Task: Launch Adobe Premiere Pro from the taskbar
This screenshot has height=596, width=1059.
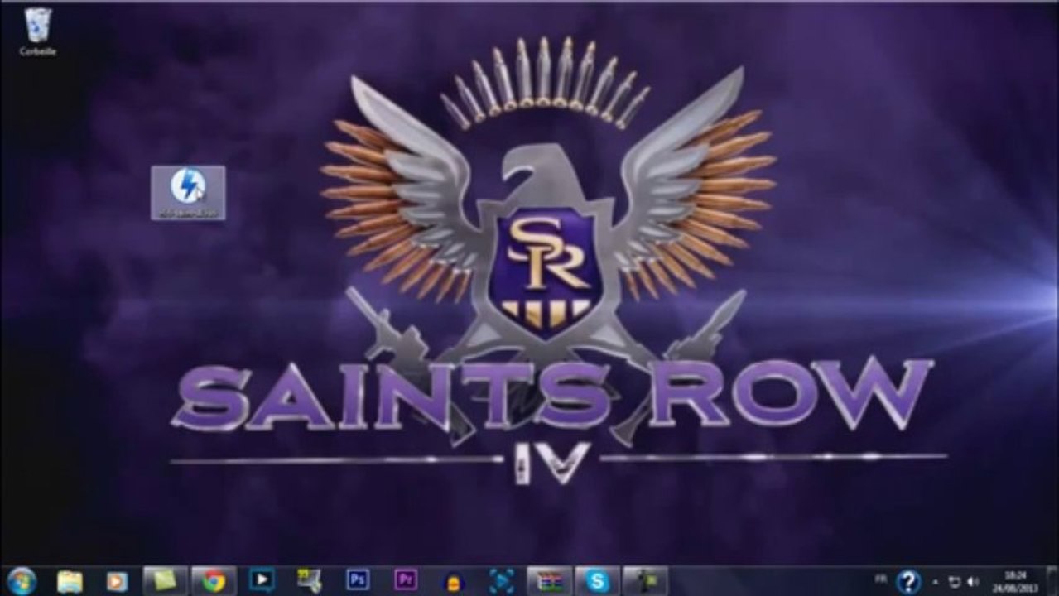Action: coord(406,580)
